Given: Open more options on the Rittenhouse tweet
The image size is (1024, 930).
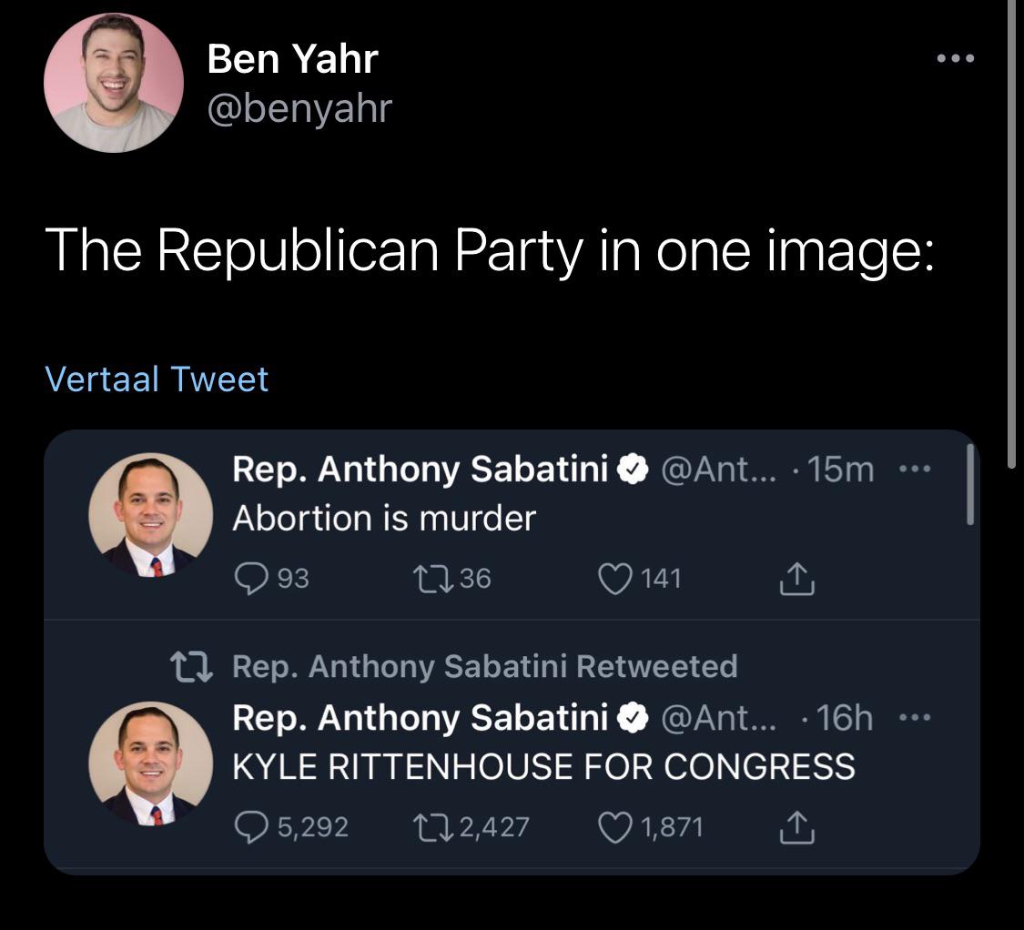Looking at the screenshot, I should point(914,719).
